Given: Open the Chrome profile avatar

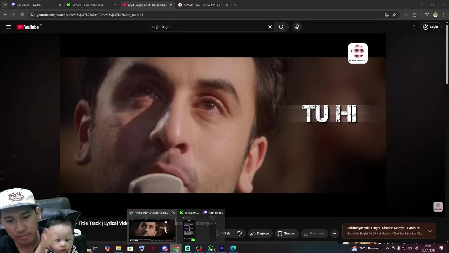Looking at the screenshot, I should click(435, 15).
